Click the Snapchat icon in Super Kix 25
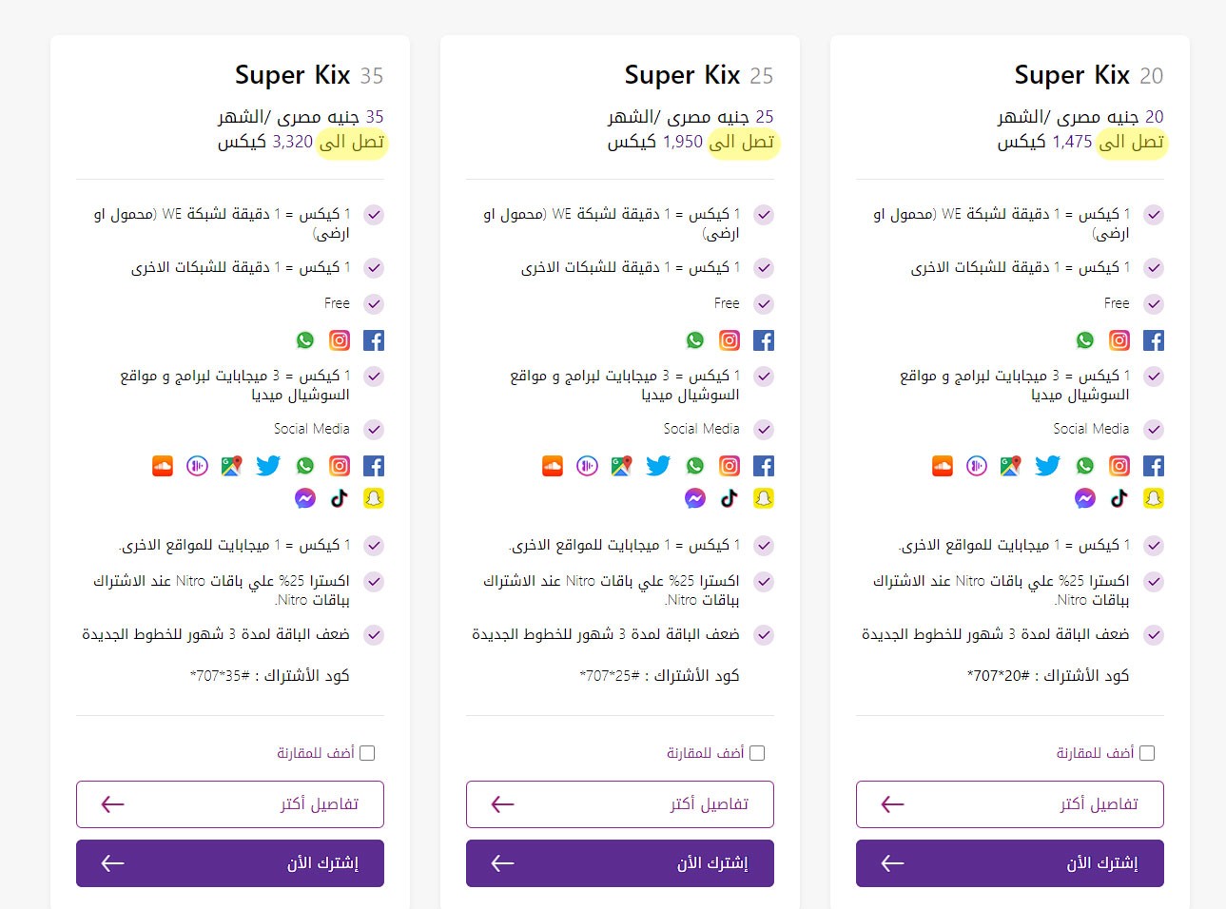Image resolution: width=1226 pixels, height=909 pixels. pos(764,498)
